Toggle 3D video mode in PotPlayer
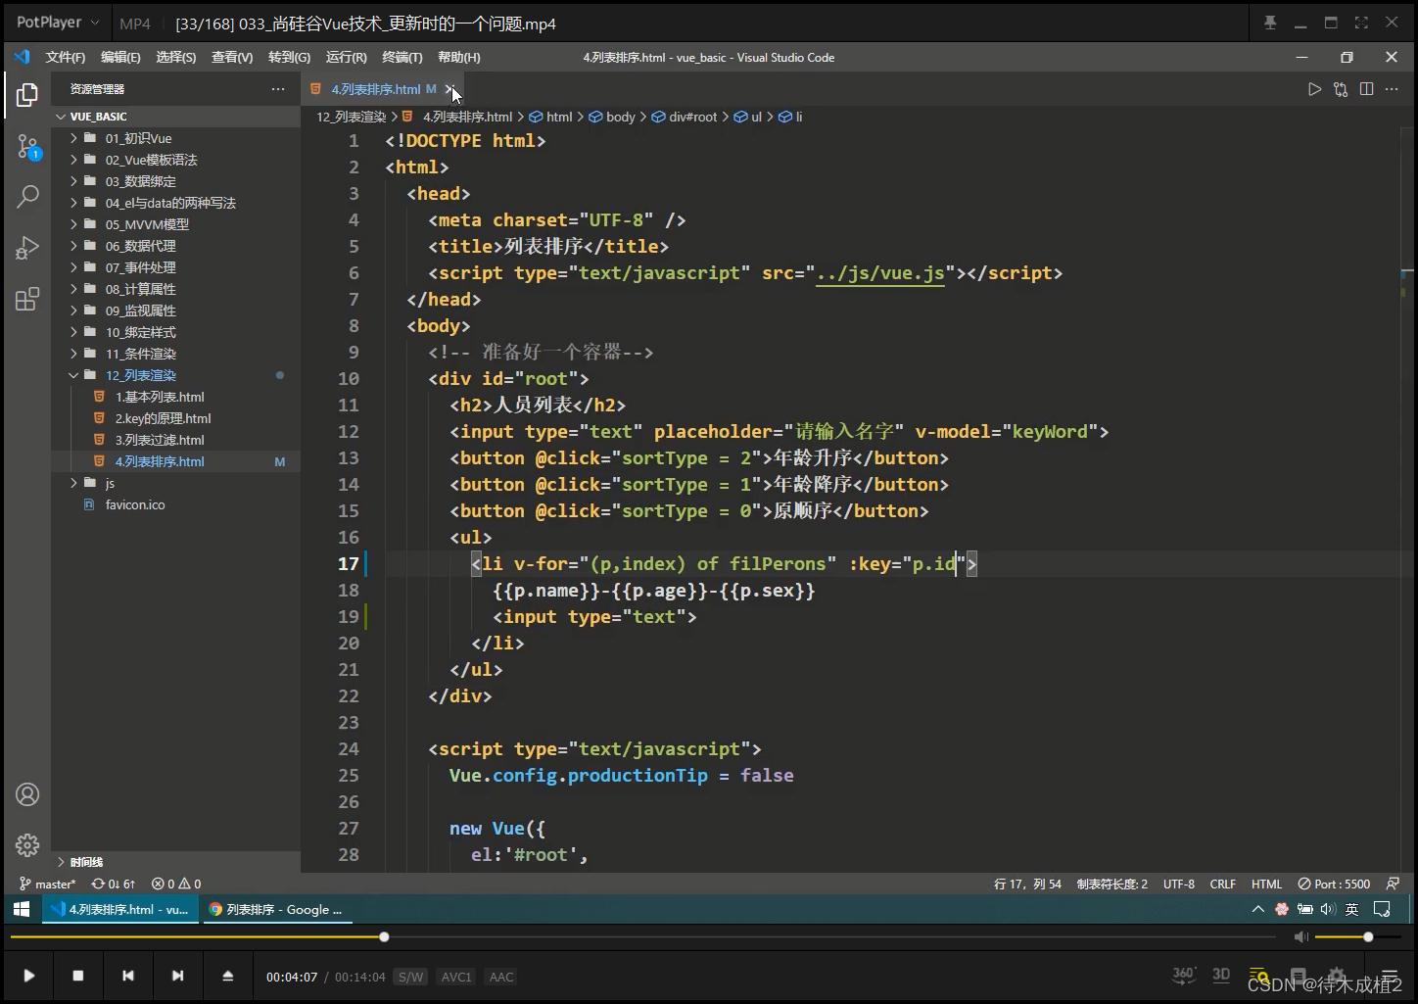 (x=1221, y=975)
